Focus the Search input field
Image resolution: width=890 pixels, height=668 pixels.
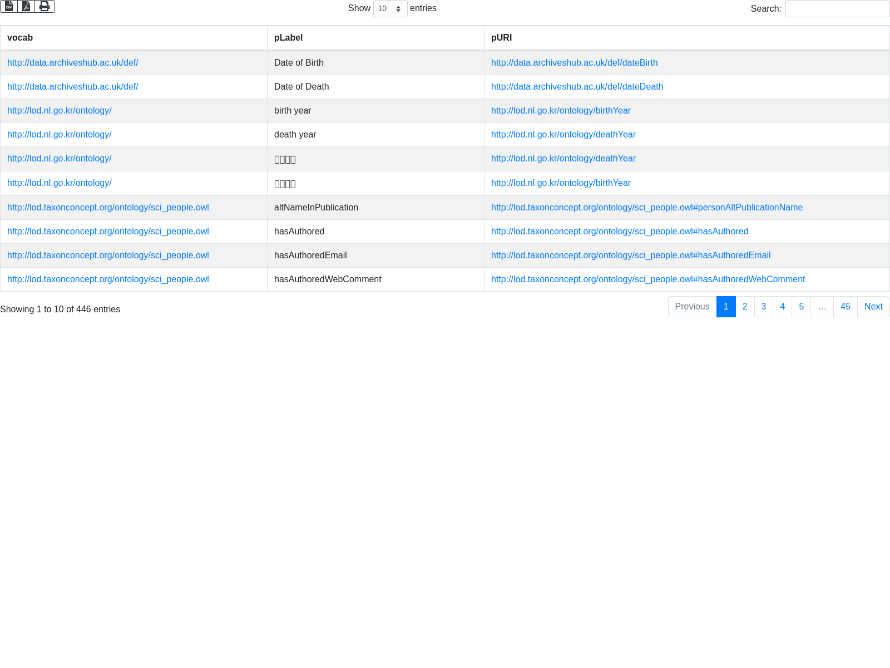click(837, 8)
